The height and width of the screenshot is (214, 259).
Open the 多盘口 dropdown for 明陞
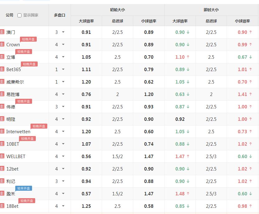(x=63, y=119)
